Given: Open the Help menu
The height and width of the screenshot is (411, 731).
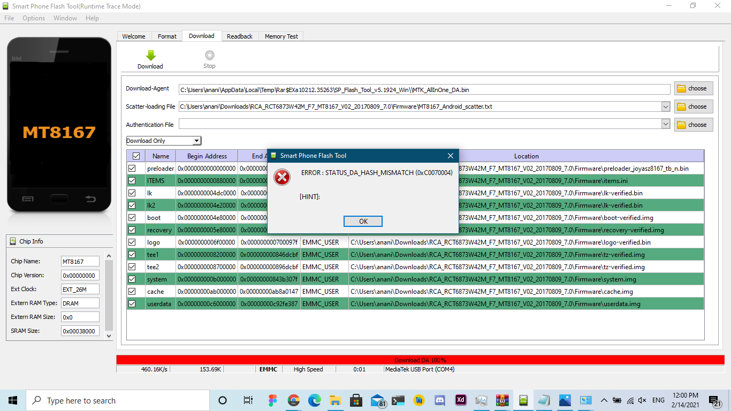Looking at the screenshot, I should click(x=92, y=18).
